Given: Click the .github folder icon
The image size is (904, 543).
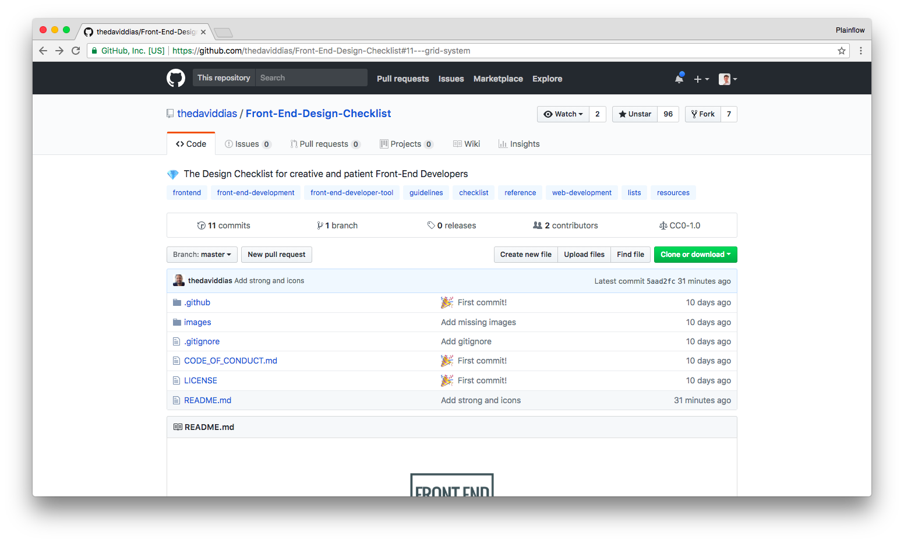Looking at the screenshot, I should click(x=177, y=302).
